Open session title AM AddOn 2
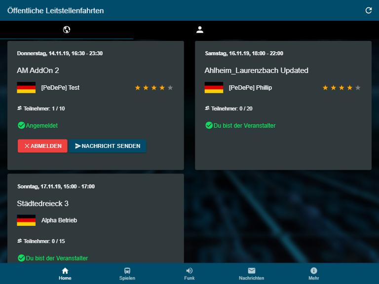 [x=38, y=71]
